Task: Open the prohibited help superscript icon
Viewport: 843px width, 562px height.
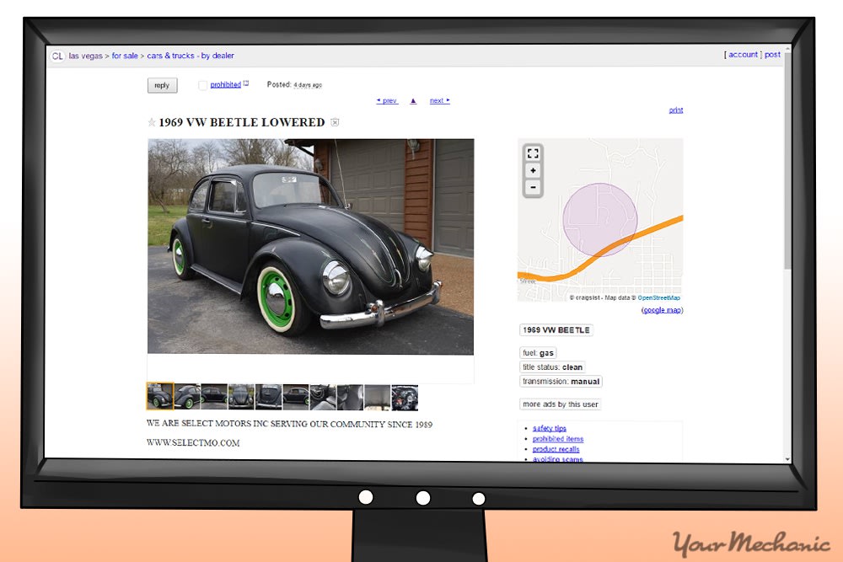Action: [x=245, y=83]
